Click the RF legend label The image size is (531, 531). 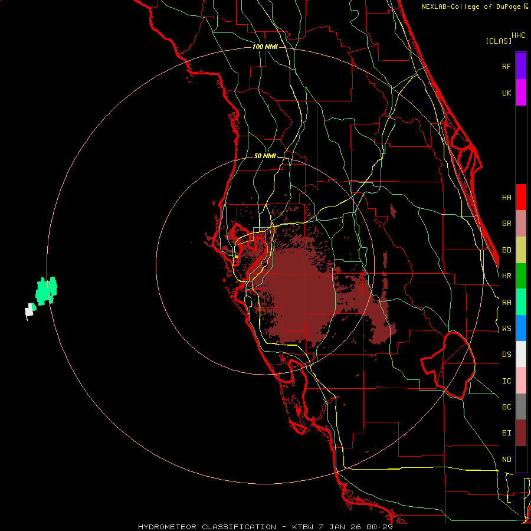506,66
